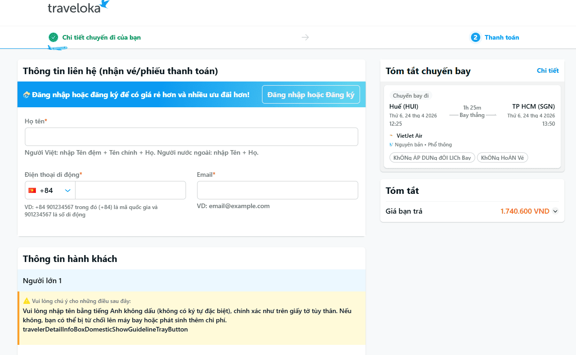Expand the 1.740.600 VND price breakdown
The height and width of the screenshot is (355, 576).
pyautogui.click(x=555, y=211)
